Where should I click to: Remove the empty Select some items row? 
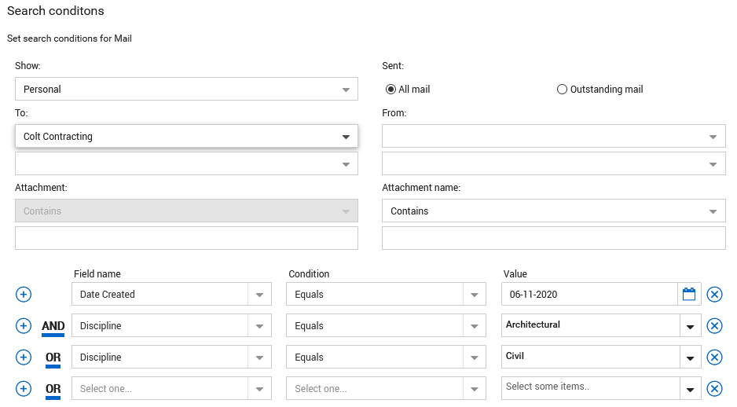point(714,389)
